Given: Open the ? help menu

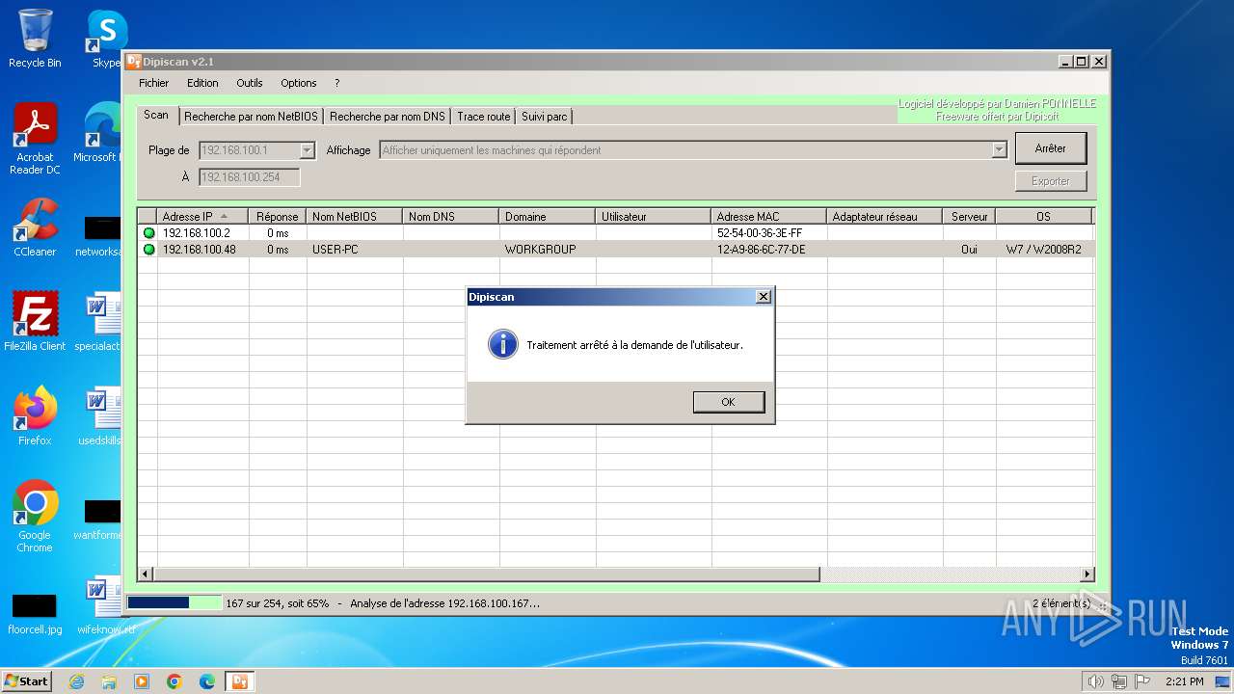Looking at the screenshot, I should (336, 83).
